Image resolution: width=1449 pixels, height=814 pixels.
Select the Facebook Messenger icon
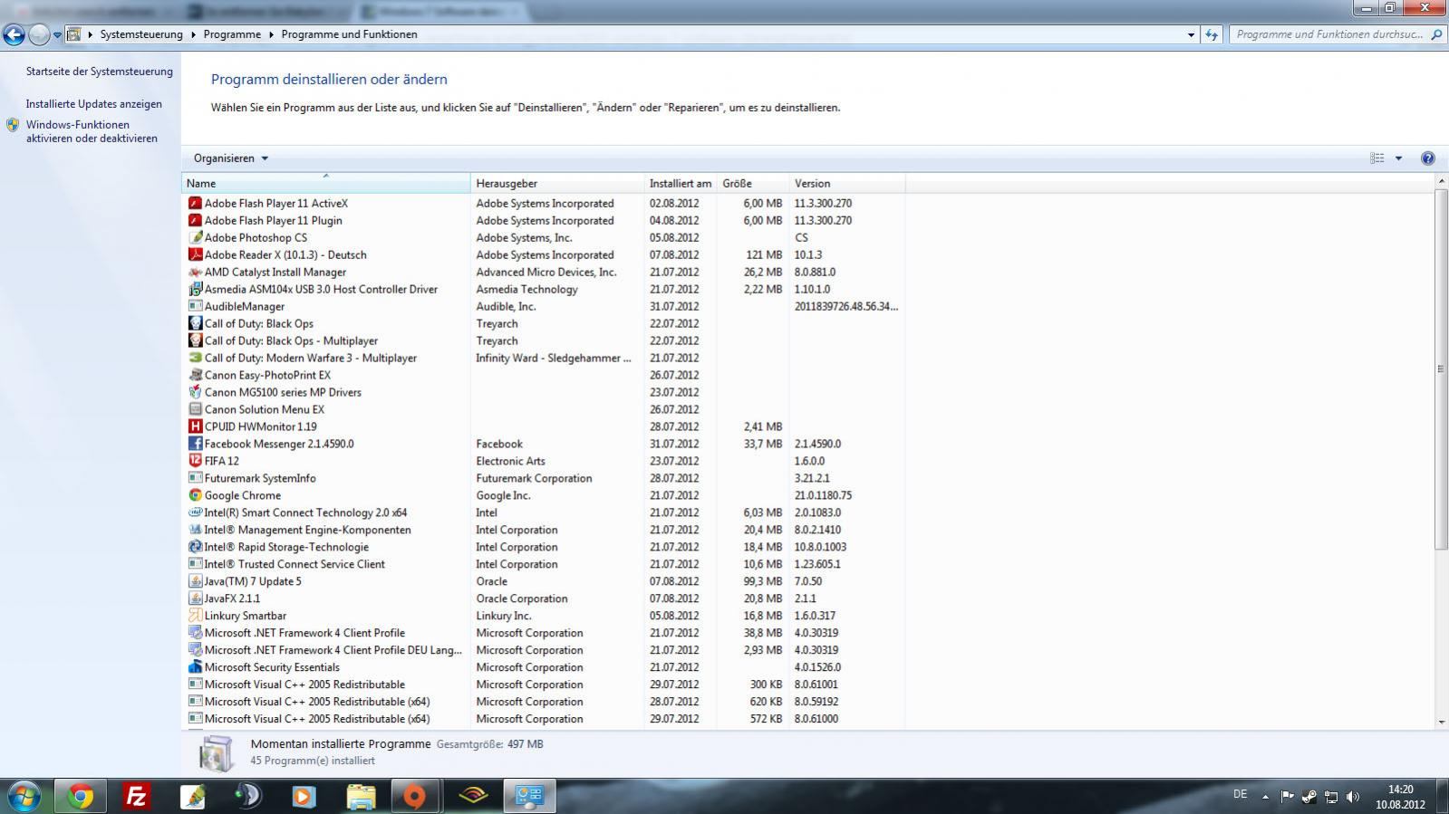[195, 445]
